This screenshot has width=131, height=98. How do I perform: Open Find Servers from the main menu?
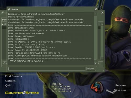pos(14,76)
